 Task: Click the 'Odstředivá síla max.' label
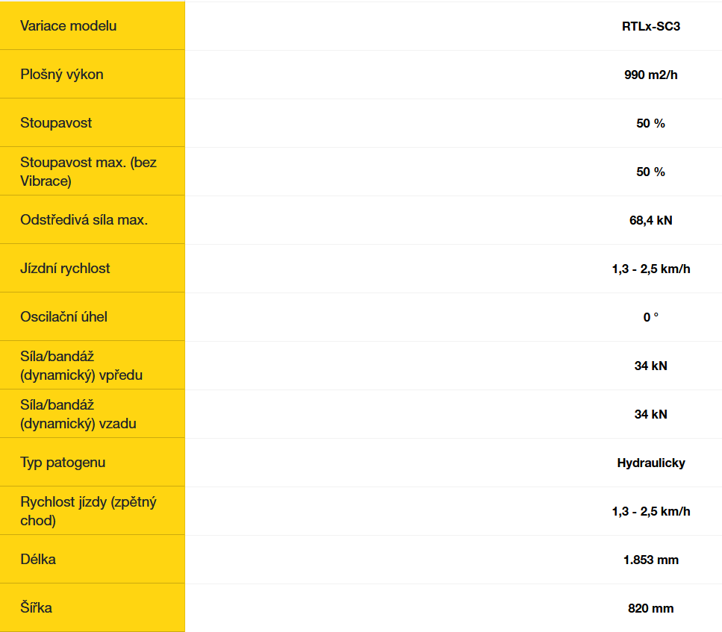tap(84, 219)
